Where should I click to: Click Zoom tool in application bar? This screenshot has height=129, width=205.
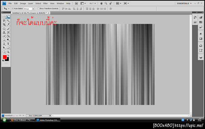(x=106, y=3)
